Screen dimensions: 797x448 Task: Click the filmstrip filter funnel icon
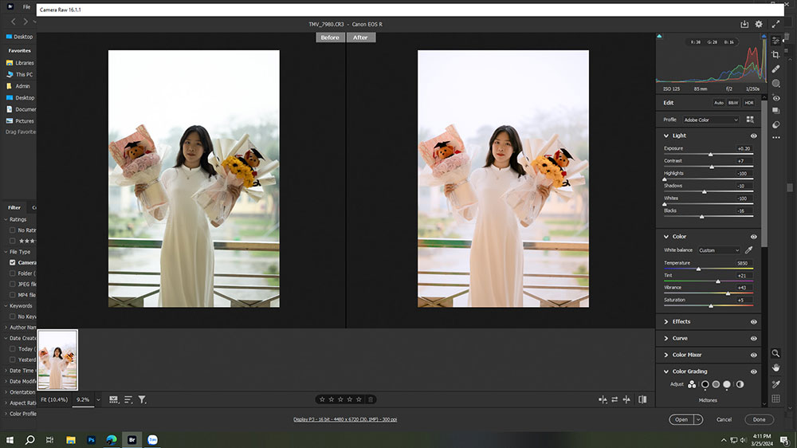pyautogui.click(x=143, y=399)
